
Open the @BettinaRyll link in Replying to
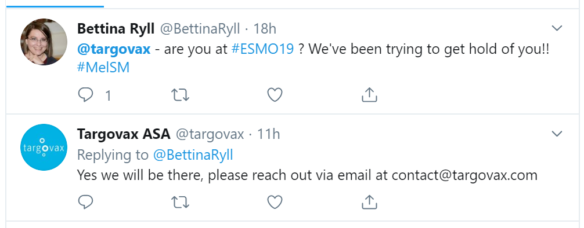click(x=193, y=155)
